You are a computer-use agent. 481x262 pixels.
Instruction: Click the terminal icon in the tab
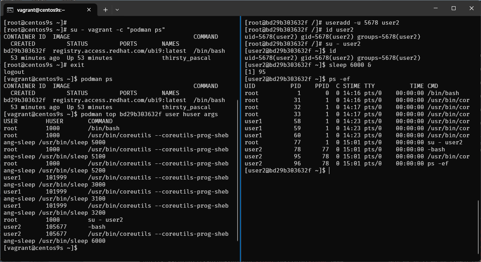10,10
